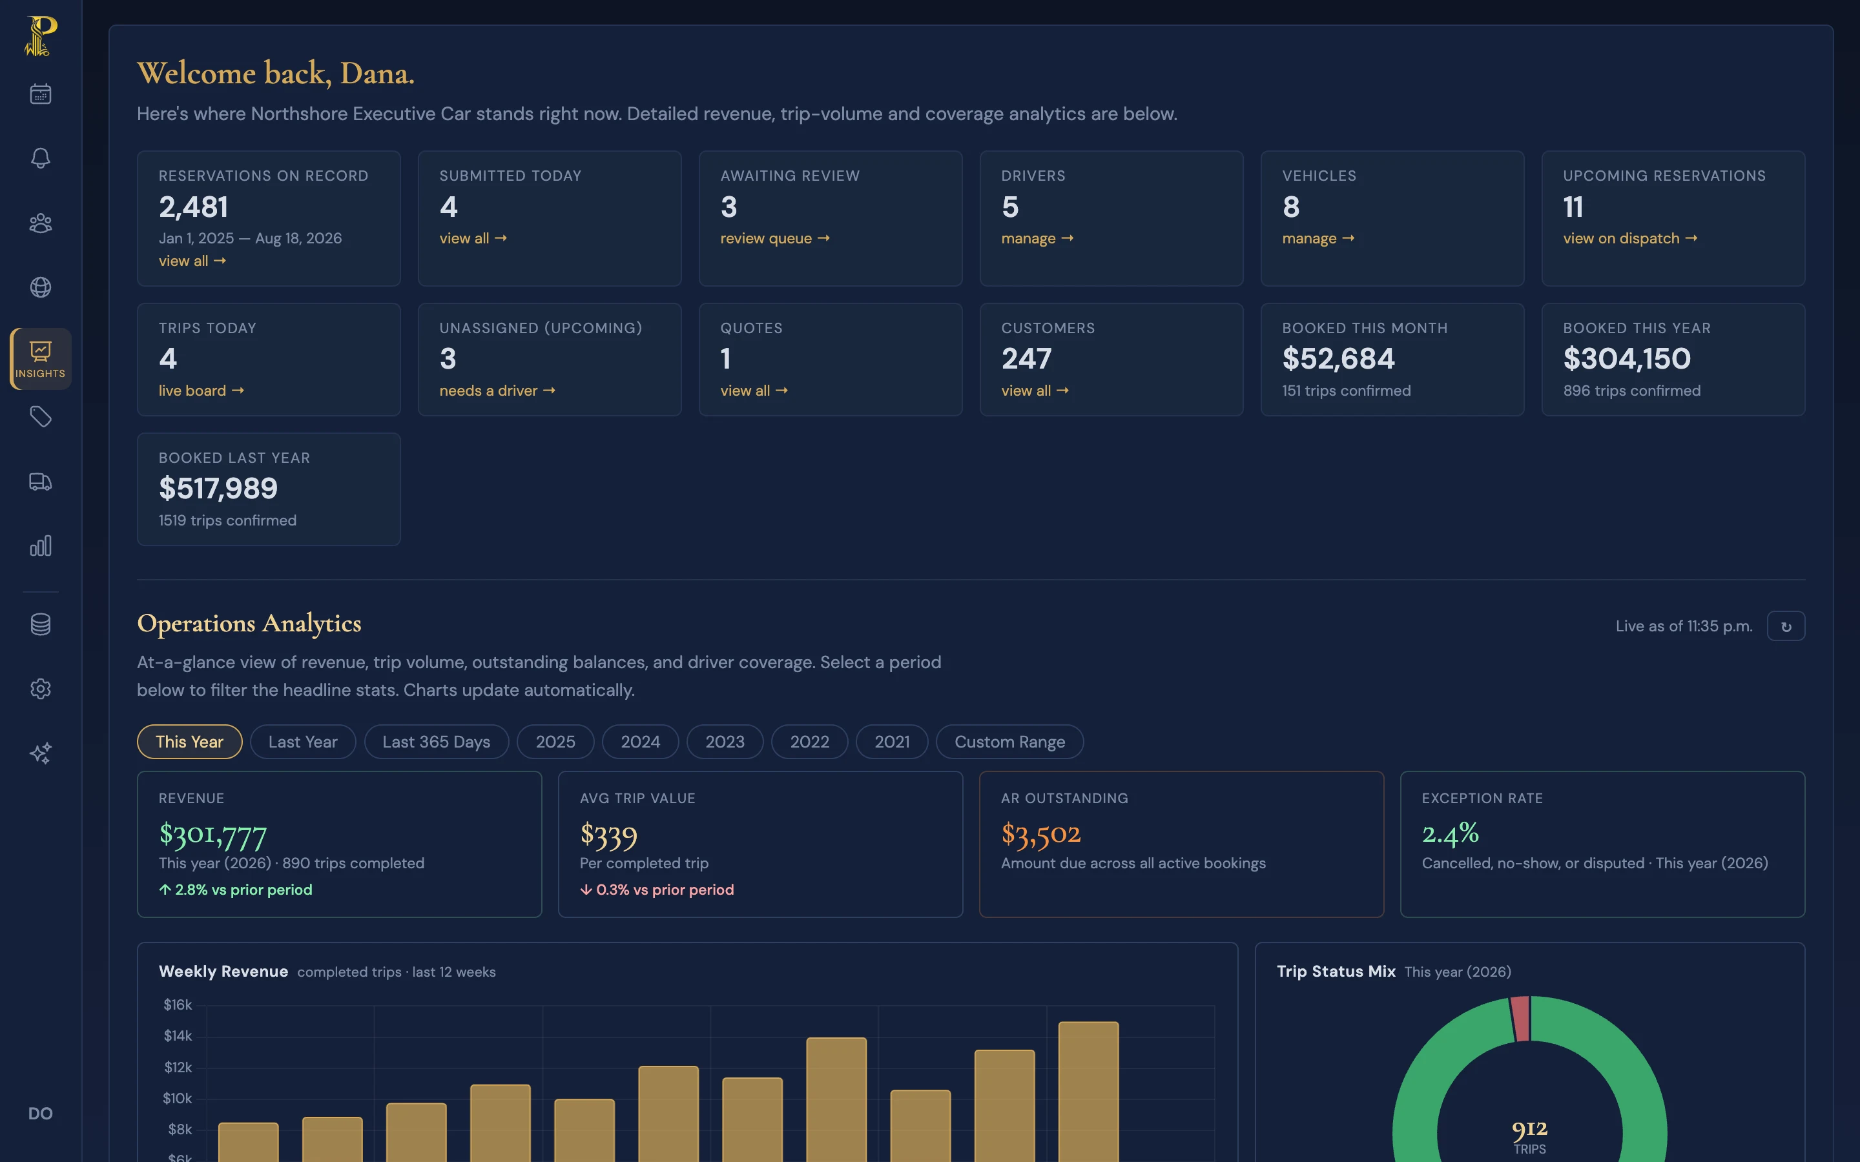This screenshot has height=1162, width=1860.
Task: Click the 11 upcoming reservations value
Action: [x=1573, y=207]
